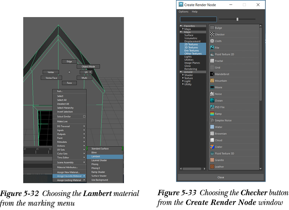
Task: Toggle the Select Similar option box
Action: click(x=84, y=116)
